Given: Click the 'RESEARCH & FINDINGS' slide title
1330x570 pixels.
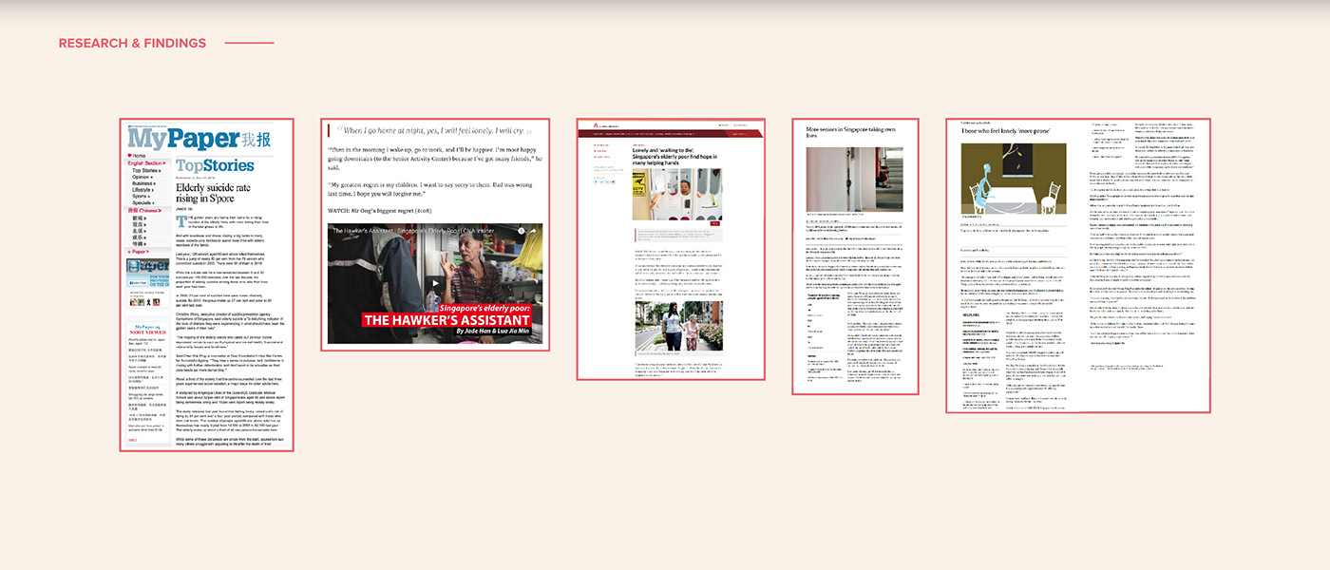Looking at the screenshot, I should (x=132, y=43).
